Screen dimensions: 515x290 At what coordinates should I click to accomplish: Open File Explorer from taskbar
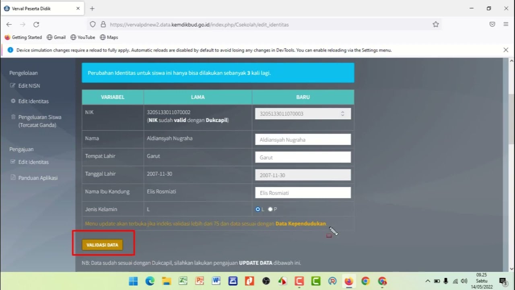167,281
